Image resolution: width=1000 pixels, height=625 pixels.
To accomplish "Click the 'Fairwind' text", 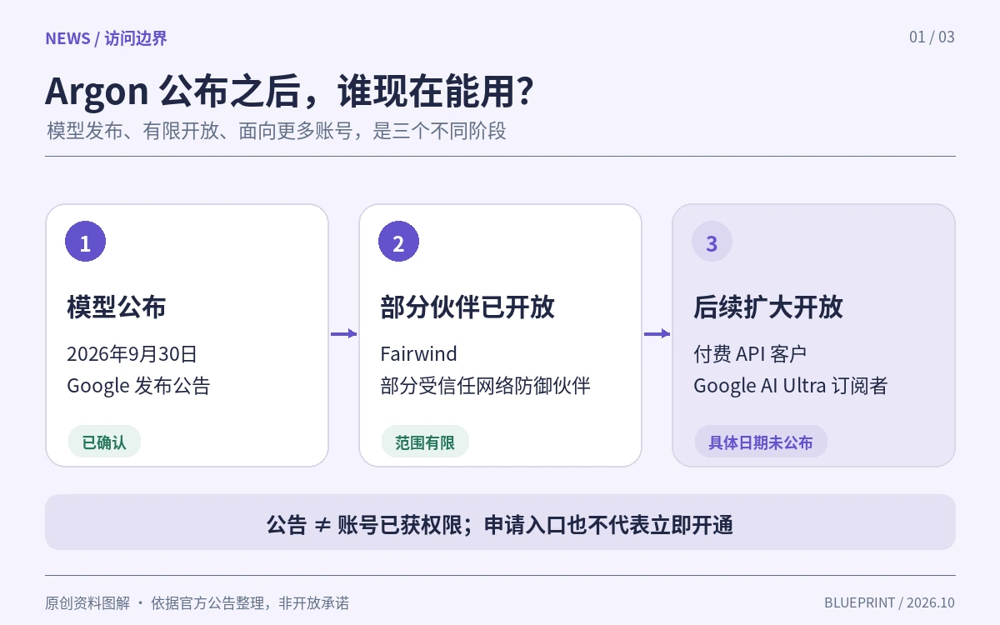I will tap(418, 353).
